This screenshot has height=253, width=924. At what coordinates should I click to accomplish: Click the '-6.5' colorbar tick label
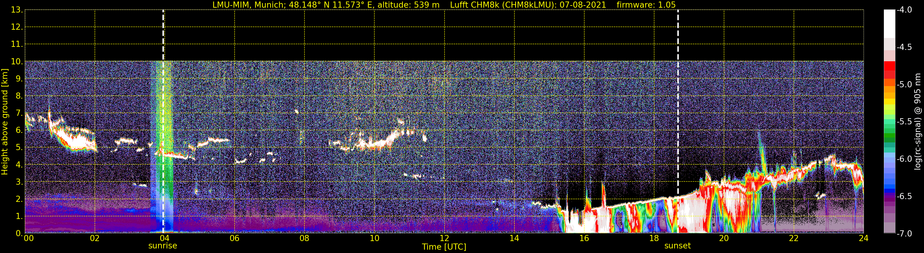pyautogui.click(x=904, y=196)
